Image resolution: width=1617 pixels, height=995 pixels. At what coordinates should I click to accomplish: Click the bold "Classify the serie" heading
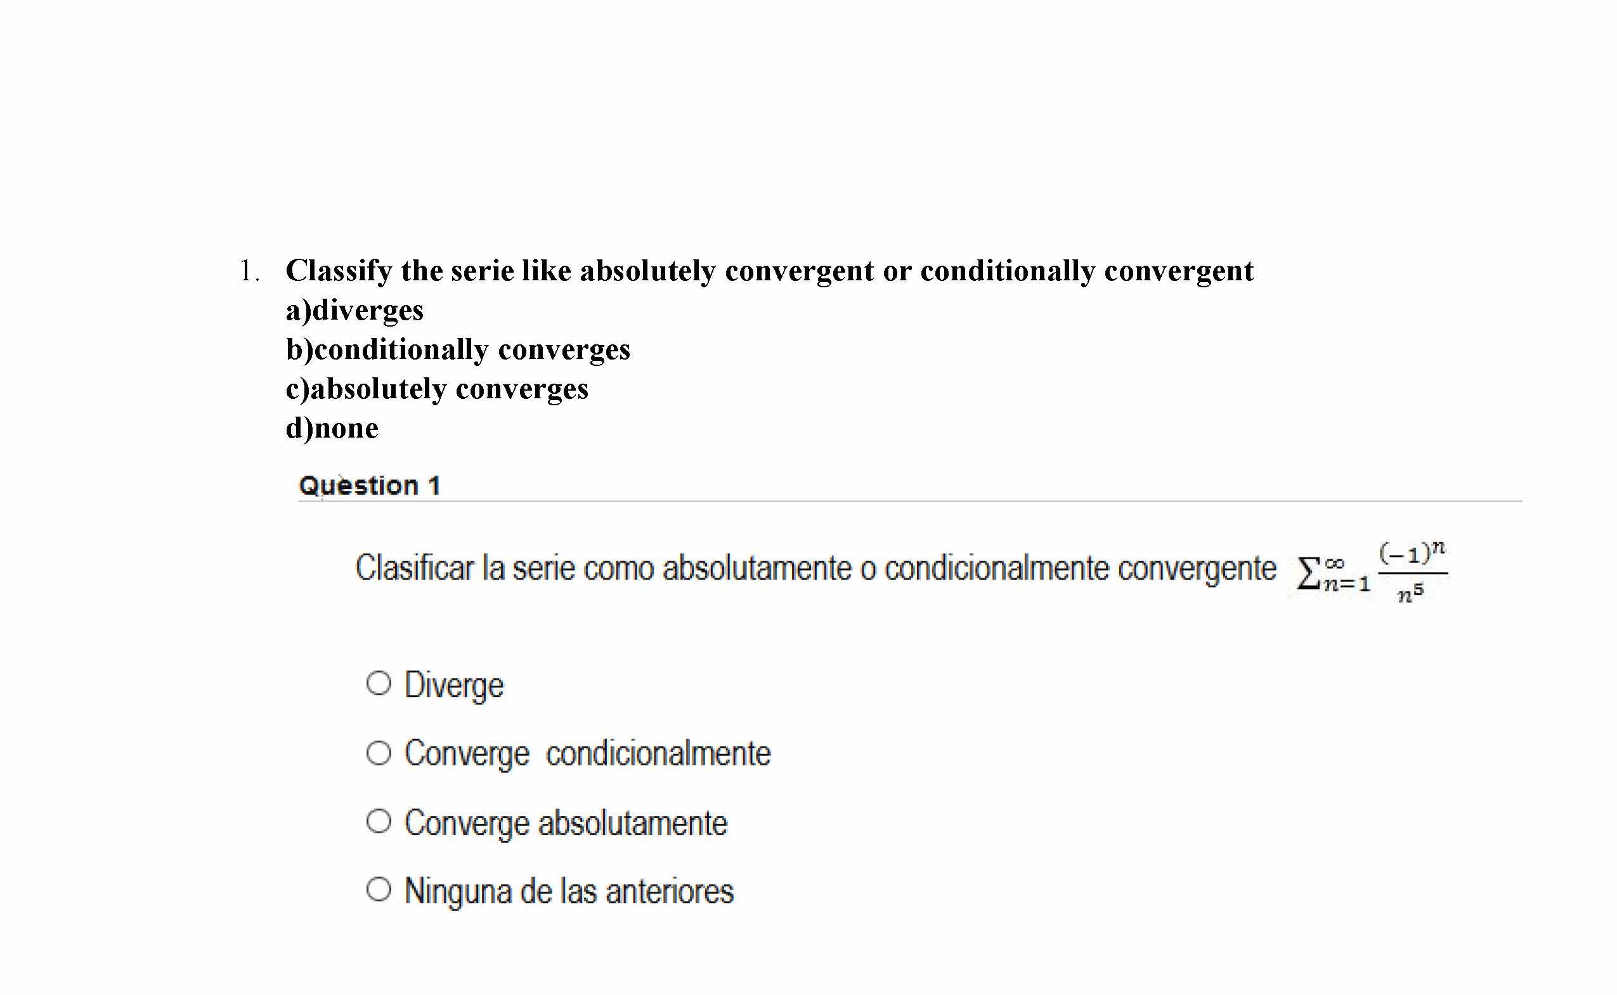point(769,270)
